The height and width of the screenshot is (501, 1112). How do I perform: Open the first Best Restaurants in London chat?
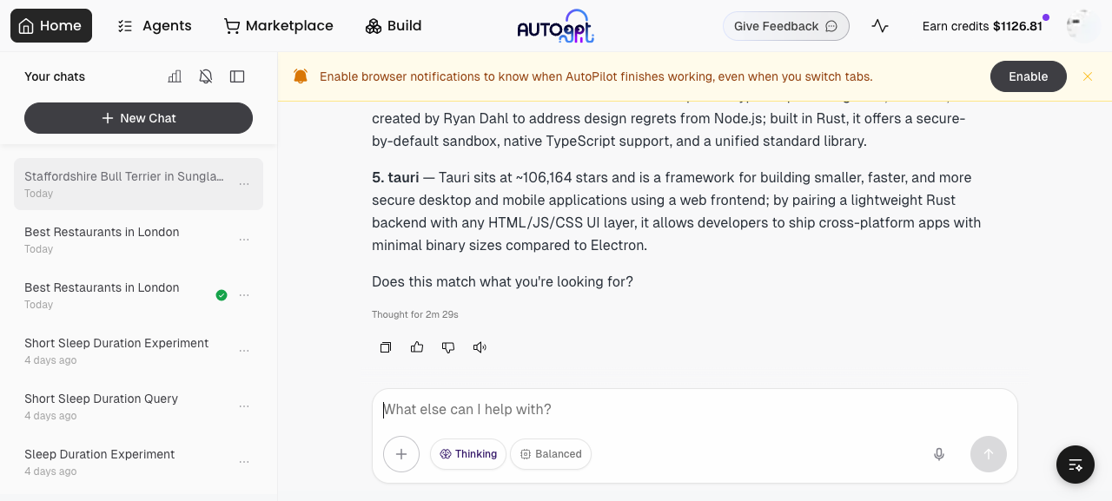coord(124,240)
